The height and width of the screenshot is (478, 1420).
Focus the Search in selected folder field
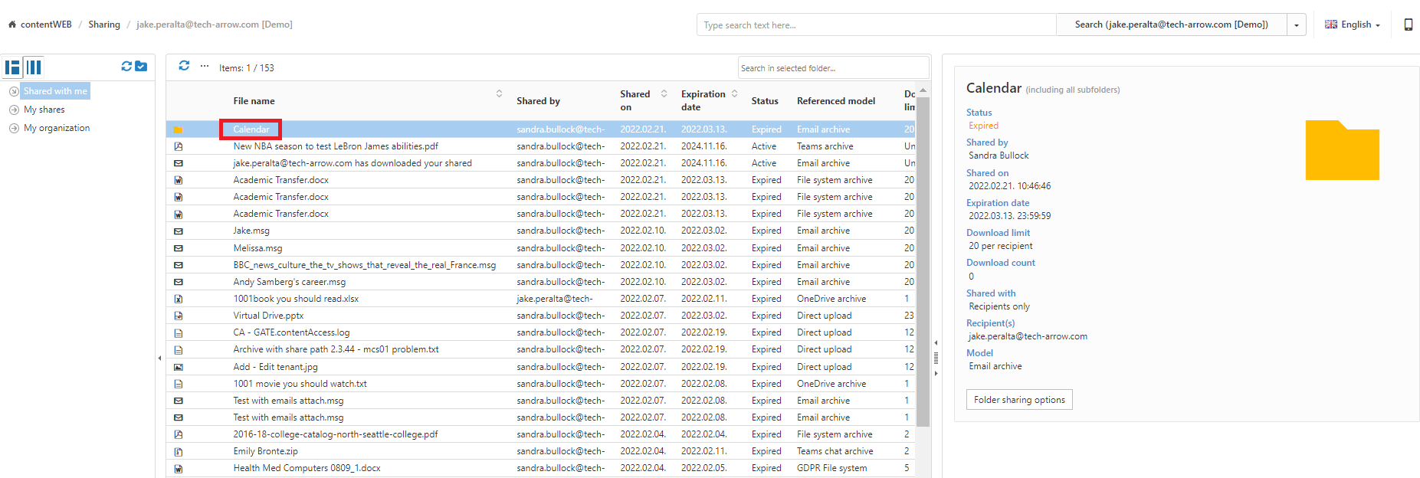[x=832, y=68]
